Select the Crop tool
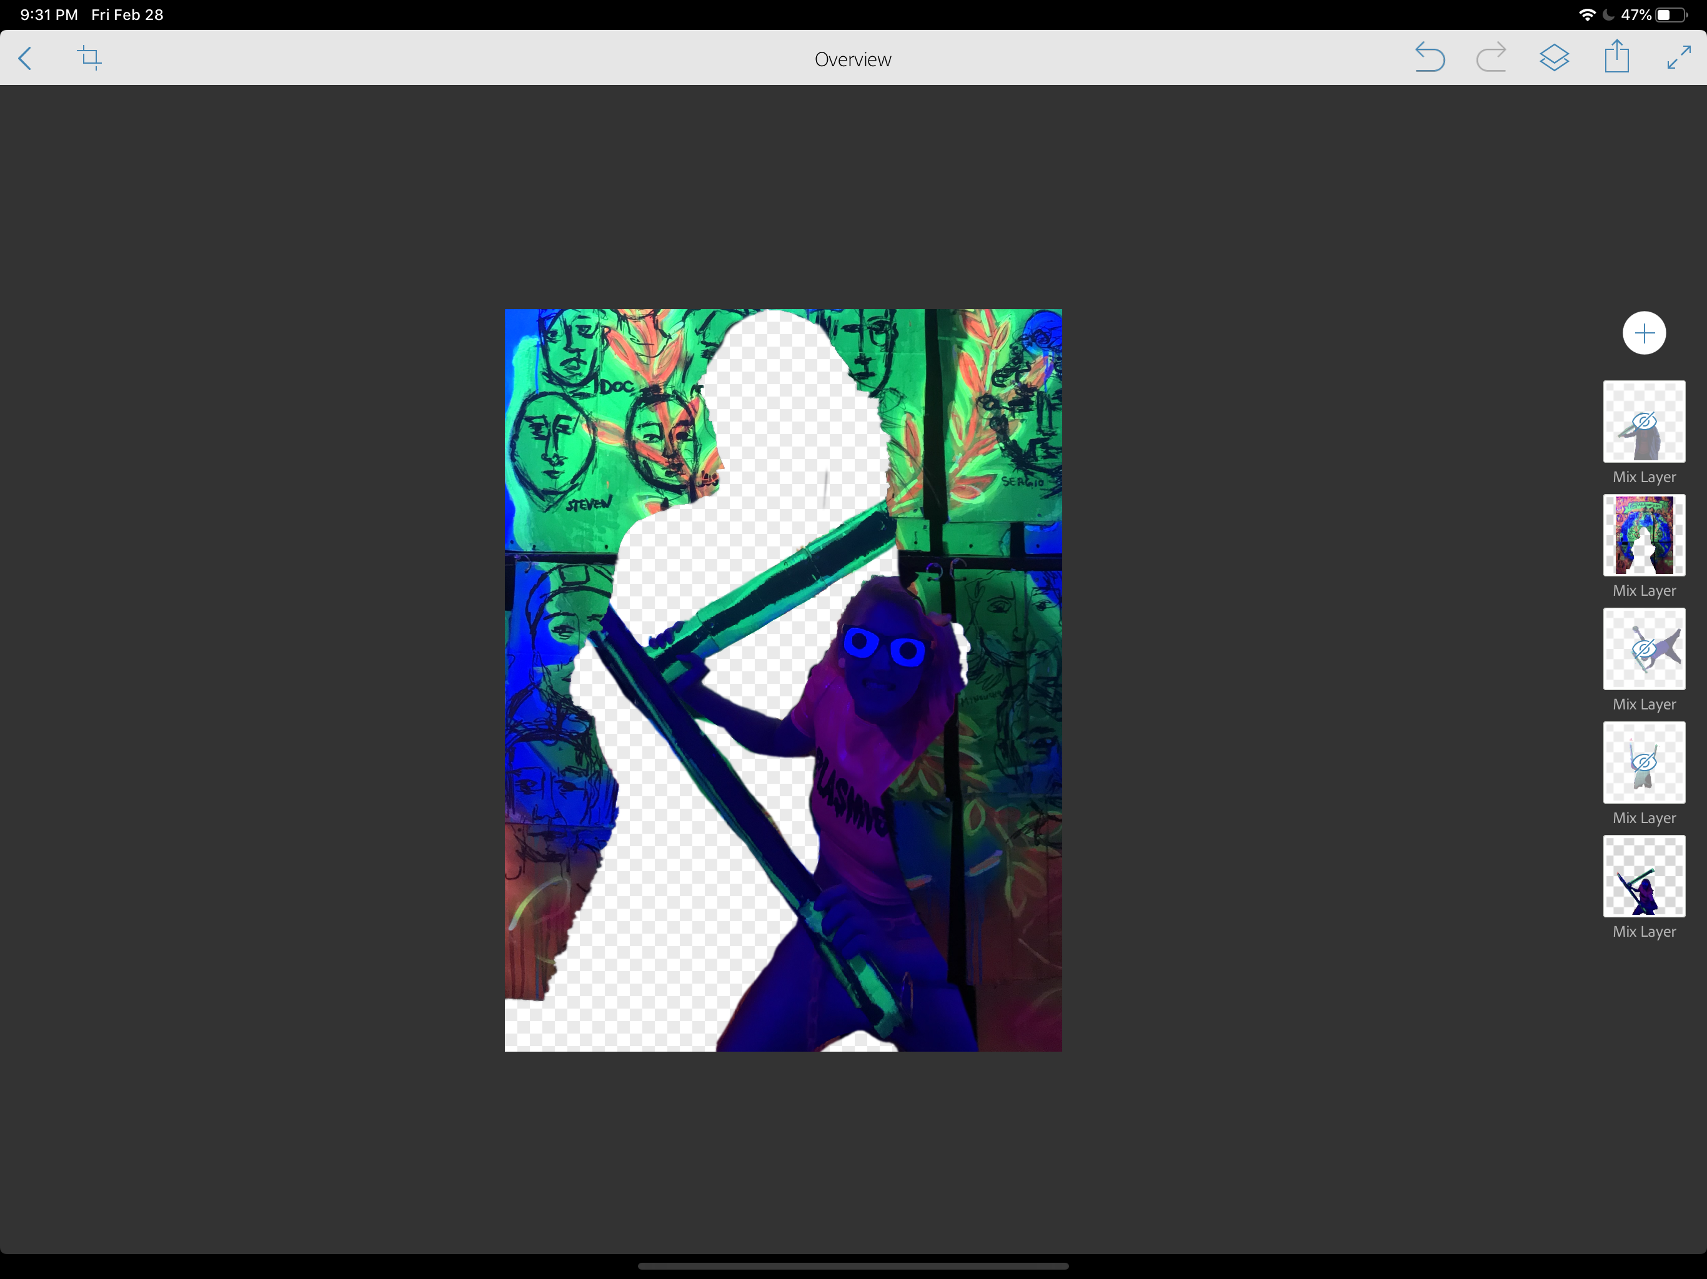This screenshot has height=1279, width=1707. click(x=89, y=58)
